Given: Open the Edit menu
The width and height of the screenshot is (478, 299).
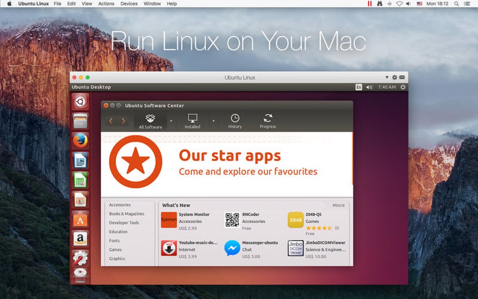Looking at the screenshot, I should pyautogui.click(x=71, y=4).
